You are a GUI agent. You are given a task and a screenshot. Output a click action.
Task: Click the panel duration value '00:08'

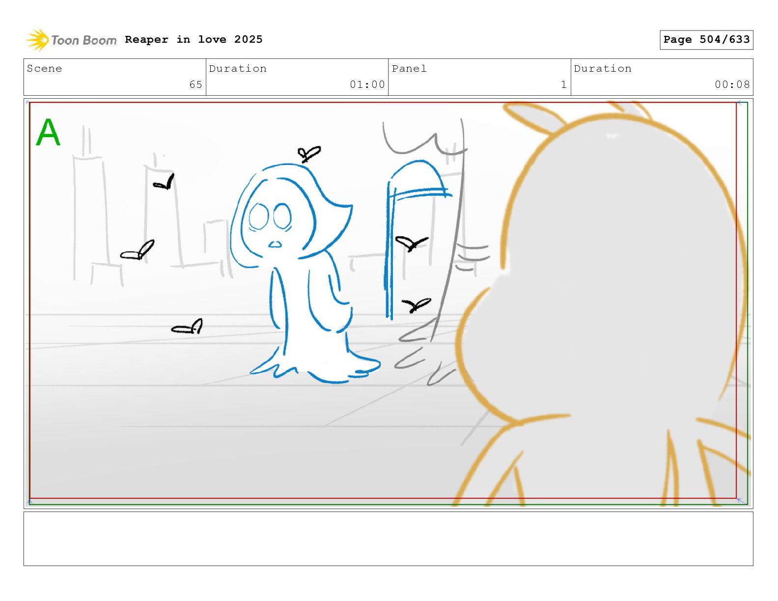[732, 84]
